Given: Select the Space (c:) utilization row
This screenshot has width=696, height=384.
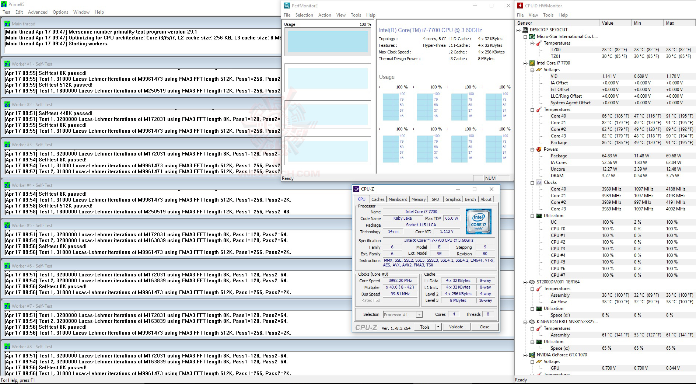Looking at the screenshot, I should (x=623, y=348).
